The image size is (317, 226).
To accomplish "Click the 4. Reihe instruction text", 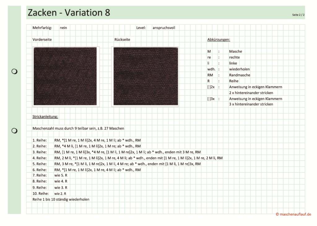I will (138, 158).
